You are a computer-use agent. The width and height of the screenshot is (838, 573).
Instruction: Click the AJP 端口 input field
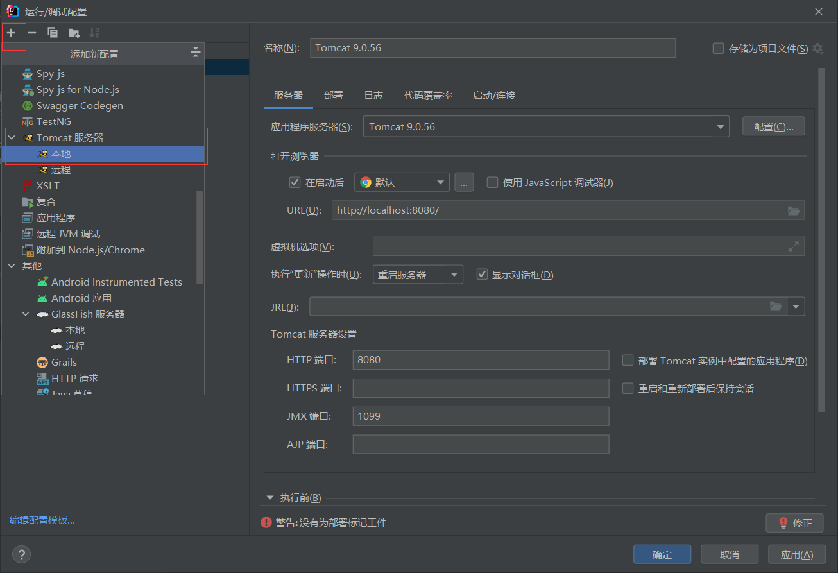[481, 445]
